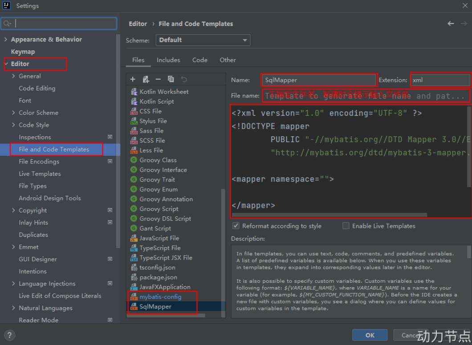Switch to the Includes tab
This screenshot has width=472, height=345.
coord(168,60)
